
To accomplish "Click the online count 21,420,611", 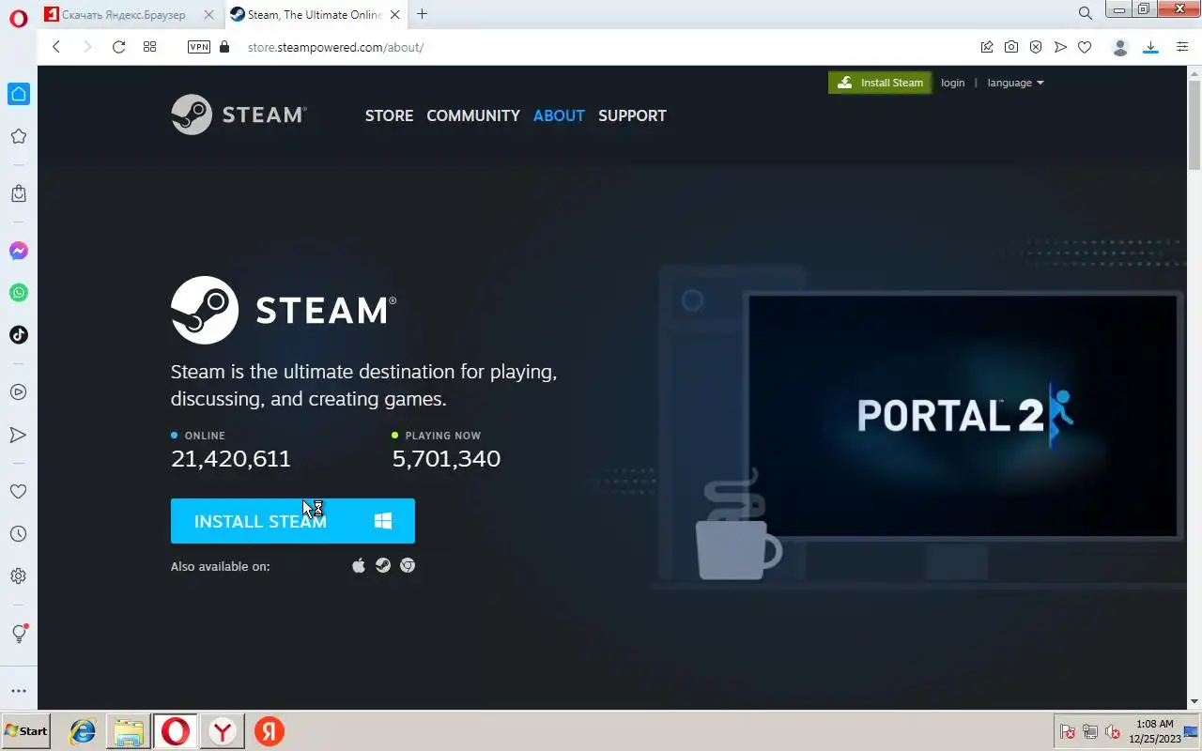I will (231, 459).
